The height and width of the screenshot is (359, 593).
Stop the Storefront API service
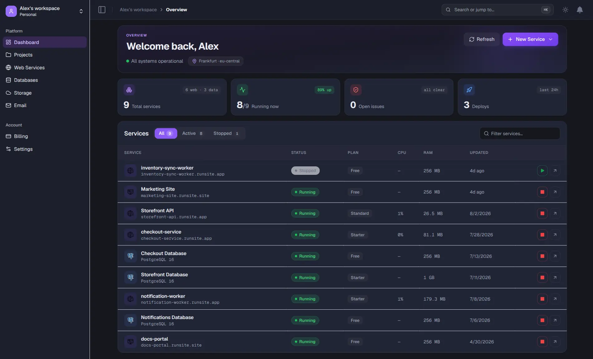click(x=542, y=214)
